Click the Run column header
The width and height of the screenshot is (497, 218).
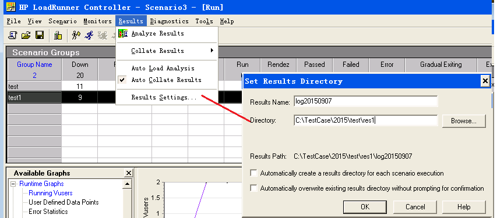242,65
